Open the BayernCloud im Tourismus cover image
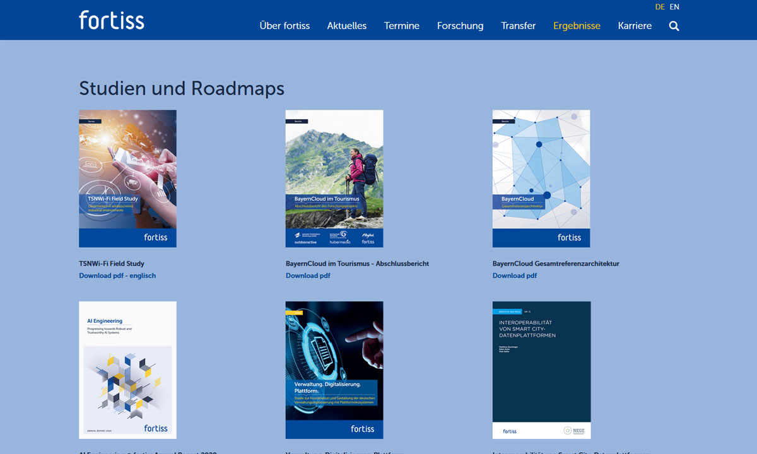 (334, 178)
